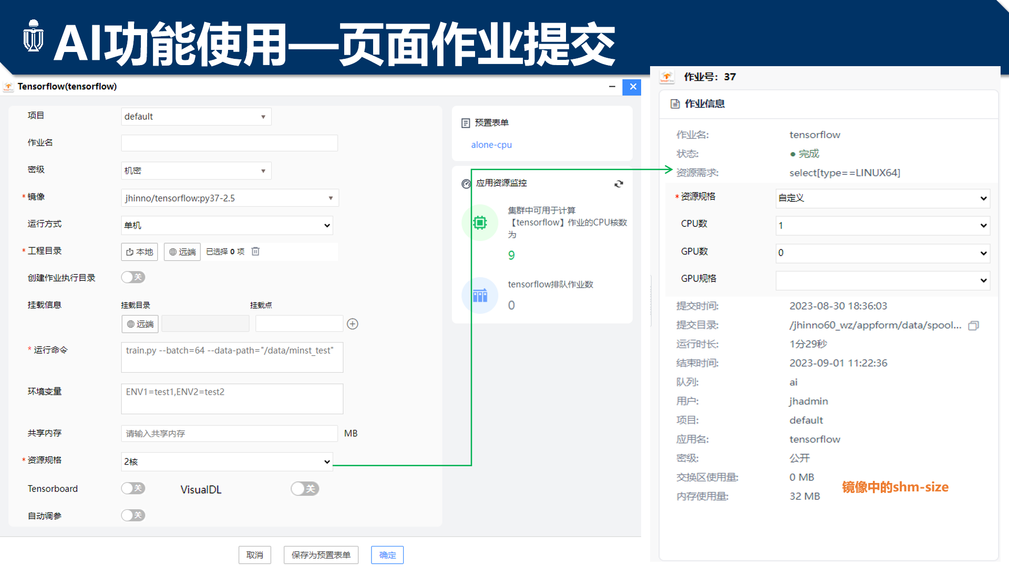Open the empty GPU规格 dropdown
1009x567 pixels.
pyautogui.click(x=883, y=280)
